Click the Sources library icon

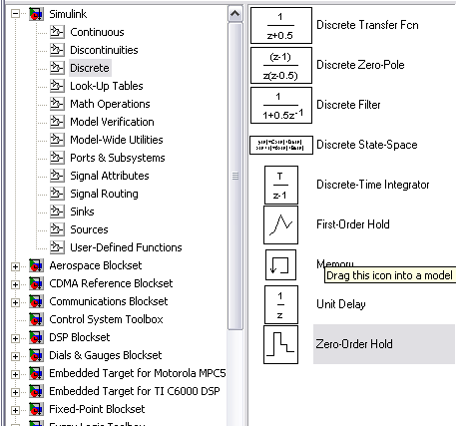pos(57,229)
